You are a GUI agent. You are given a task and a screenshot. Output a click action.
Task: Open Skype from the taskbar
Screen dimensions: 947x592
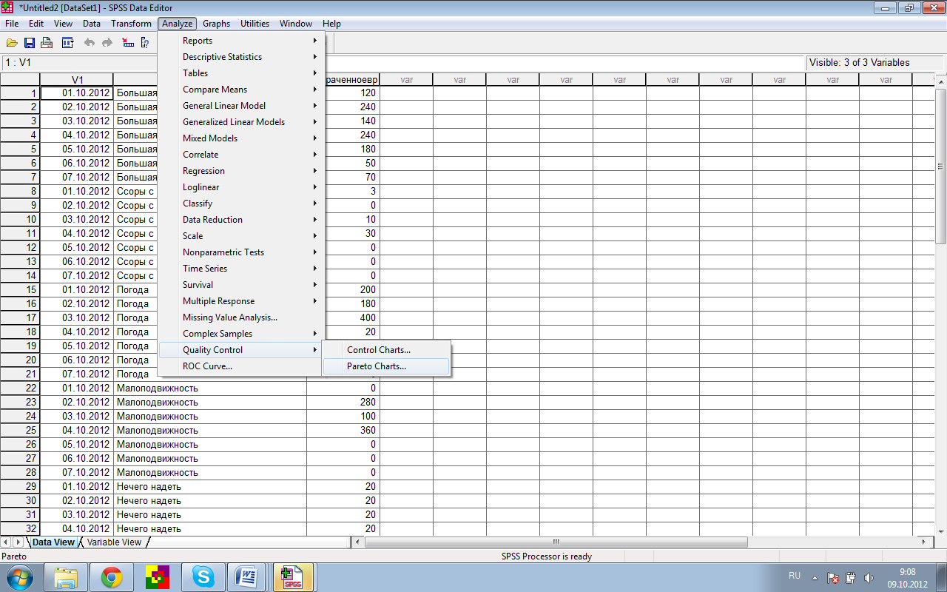(203, 576)
